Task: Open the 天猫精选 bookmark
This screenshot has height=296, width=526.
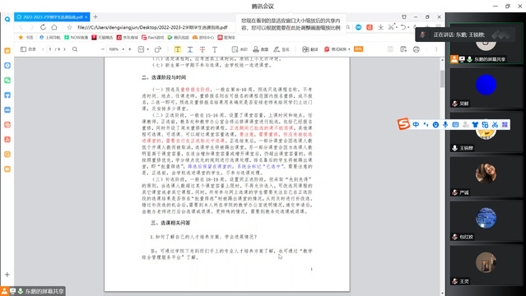Action: (103, 38)
